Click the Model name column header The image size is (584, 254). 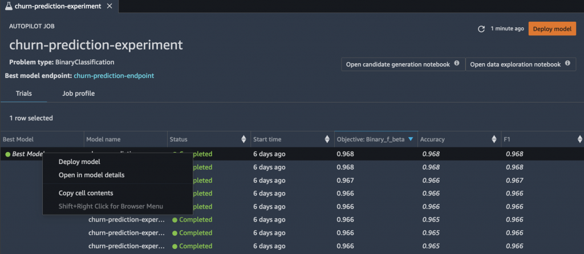pos(125,140)
